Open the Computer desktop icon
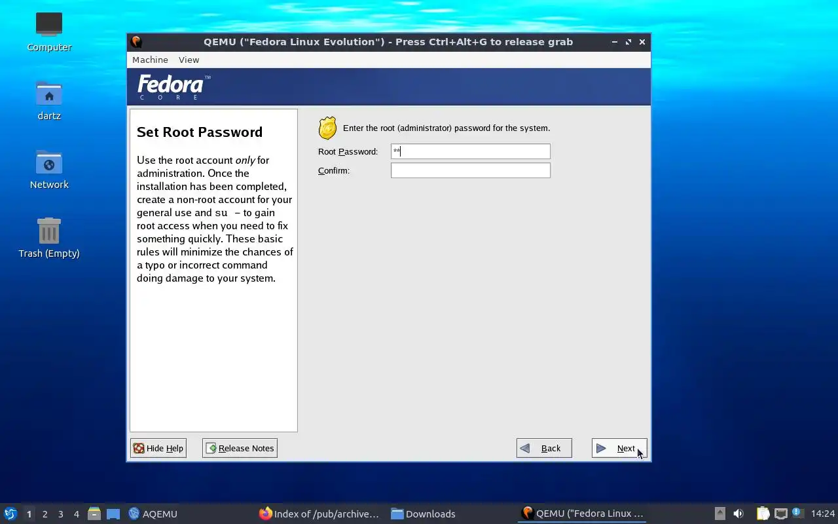The height and width of the screenshot is (524, 838). tap(49, 31)
